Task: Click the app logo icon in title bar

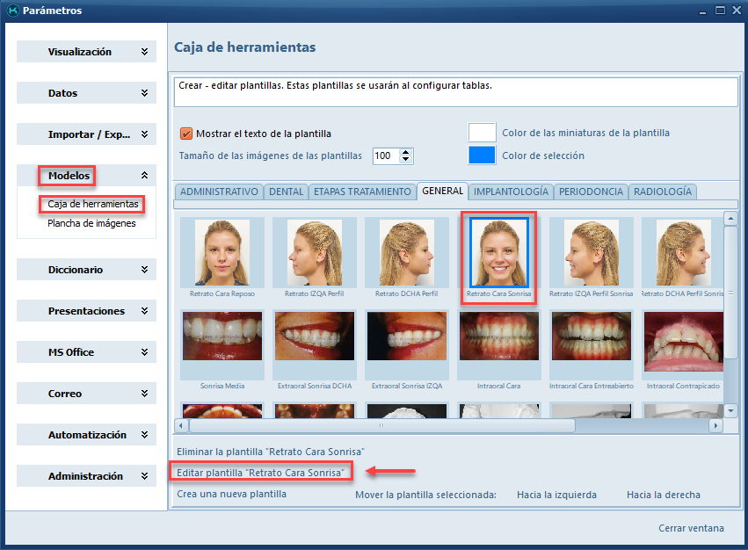Action: pos(11,11)
